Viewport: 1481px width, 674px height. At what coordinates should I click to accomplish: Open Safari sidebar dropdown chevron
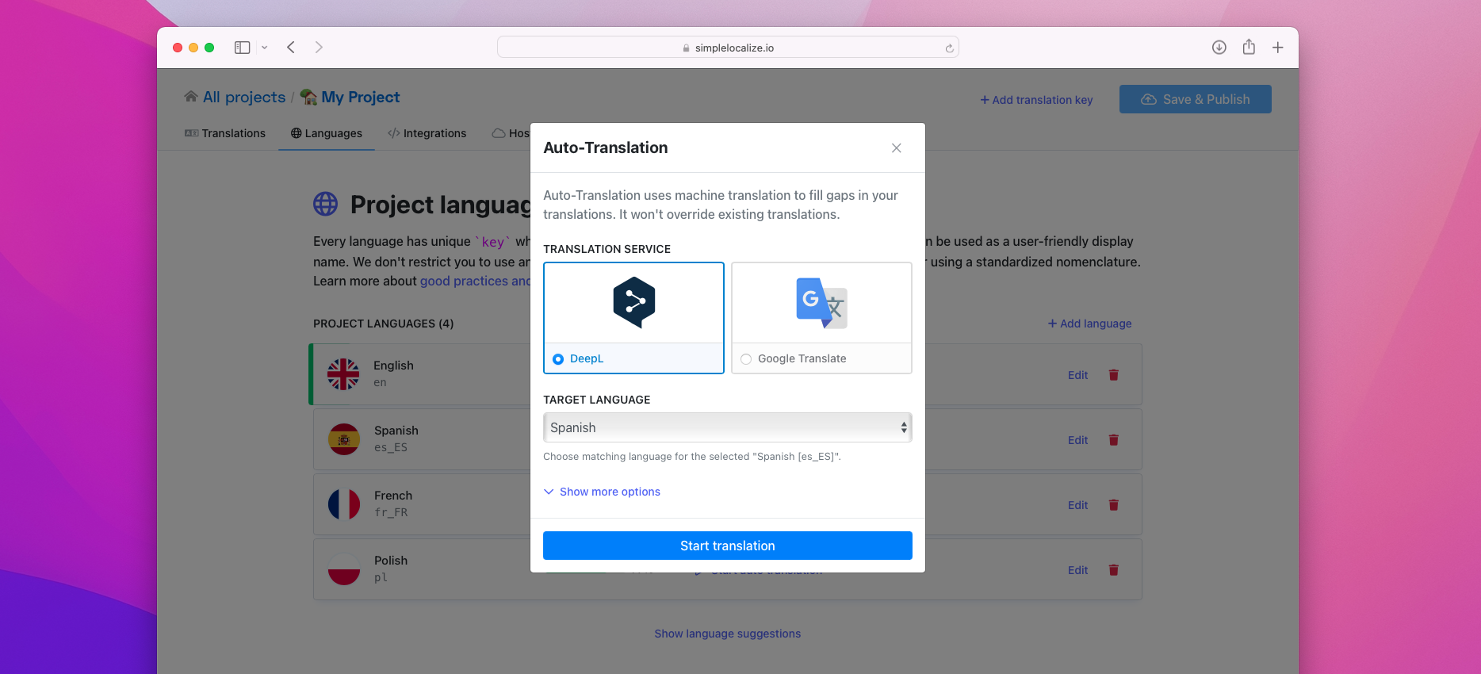click(265, 48)
